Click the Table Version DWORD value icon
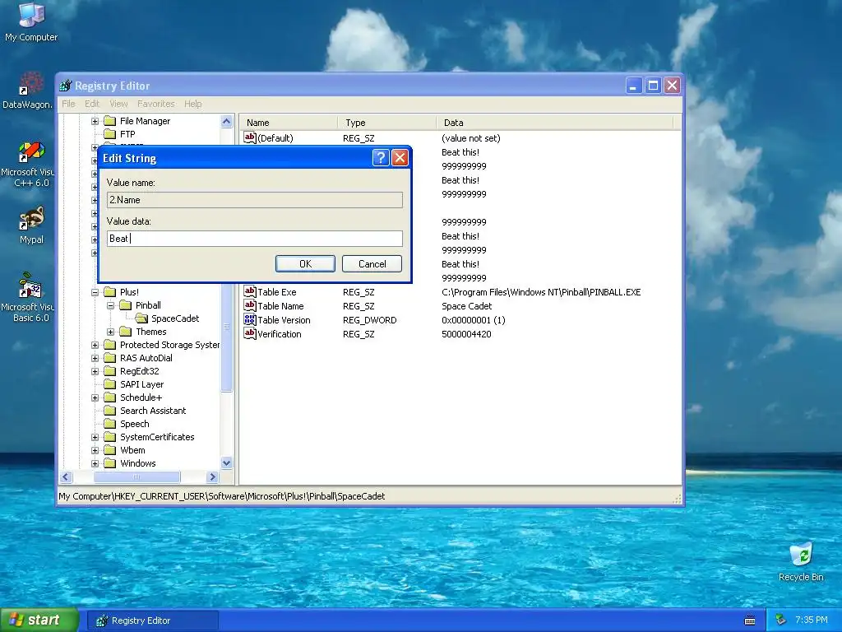The image size is (842, 632). pos(250,319)
